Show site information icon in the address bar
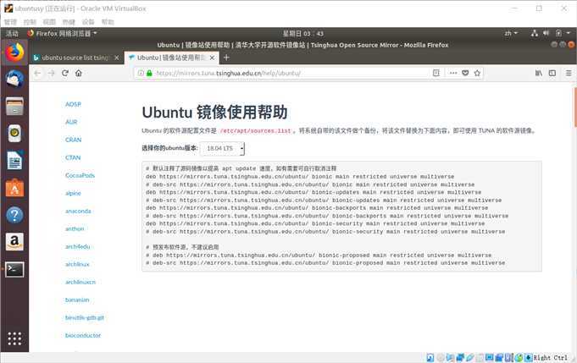The height and width of the screenshot is (363, 577). 141,73
